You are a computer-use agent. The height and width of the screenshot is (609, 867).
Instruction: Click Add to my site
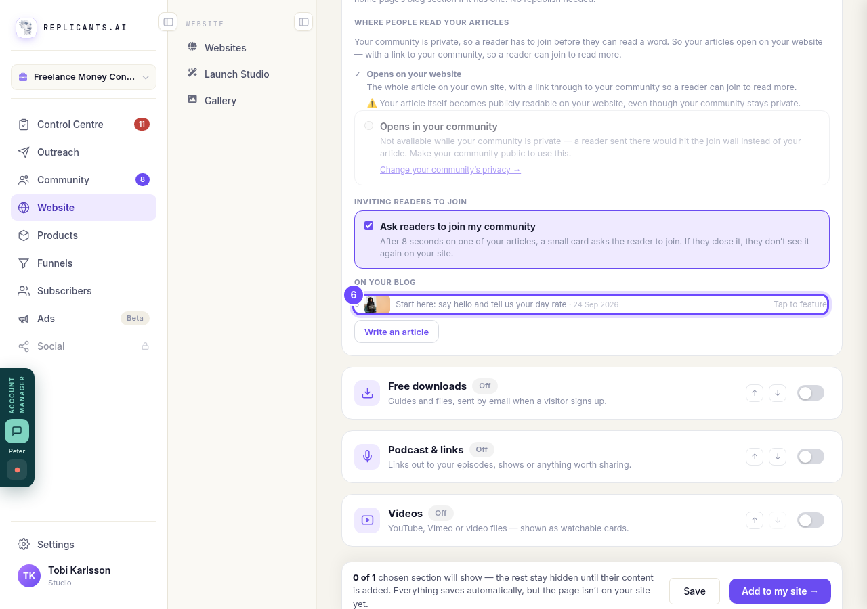coord(780,591)
